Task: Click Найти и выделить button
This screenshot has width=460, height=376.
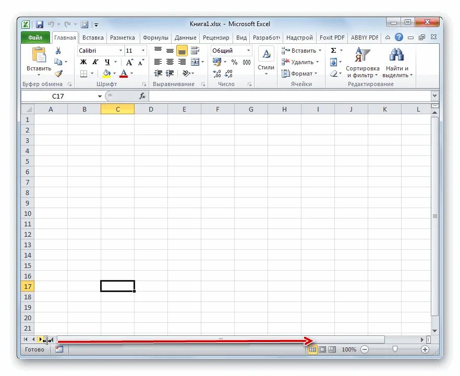Action: coord(397,63)
